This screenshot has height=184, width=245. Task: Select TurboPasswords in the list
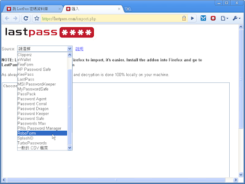42,143
